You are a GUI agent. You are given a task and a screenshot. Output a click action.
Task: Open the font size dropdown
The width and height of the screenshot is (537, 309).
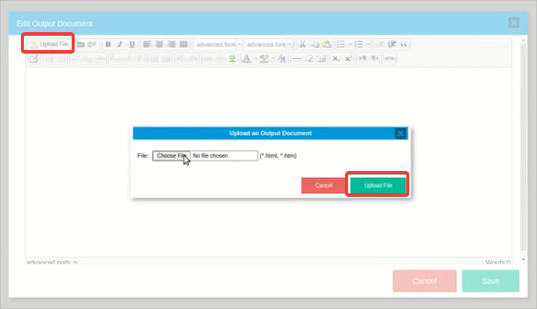point(269,44)
